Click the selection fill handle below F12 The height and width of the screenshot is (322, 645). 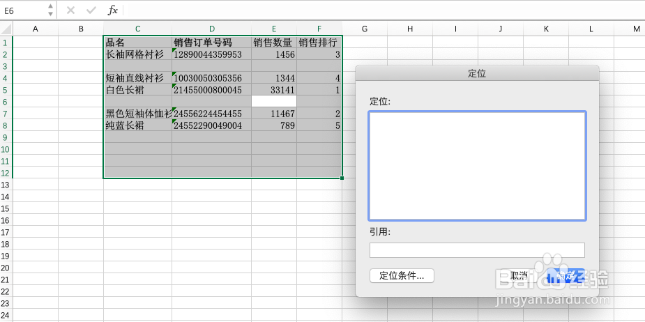[x=342, y=178]
